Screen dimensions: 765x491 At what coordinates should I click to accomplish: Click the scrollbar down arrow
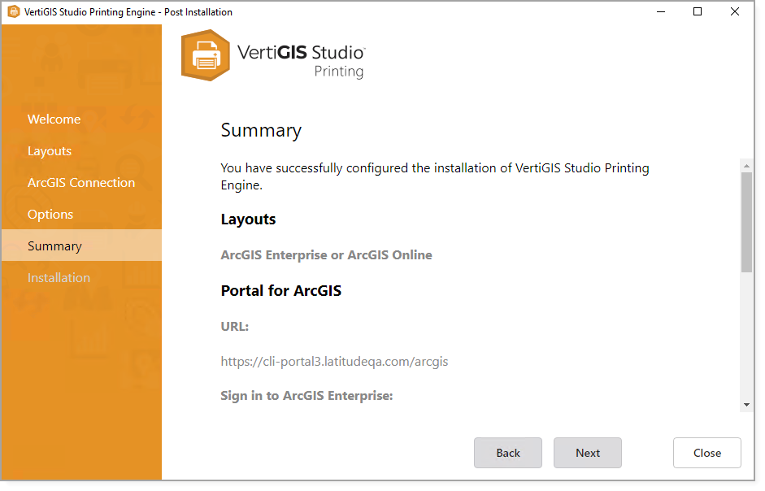click(x=746, y=405)
